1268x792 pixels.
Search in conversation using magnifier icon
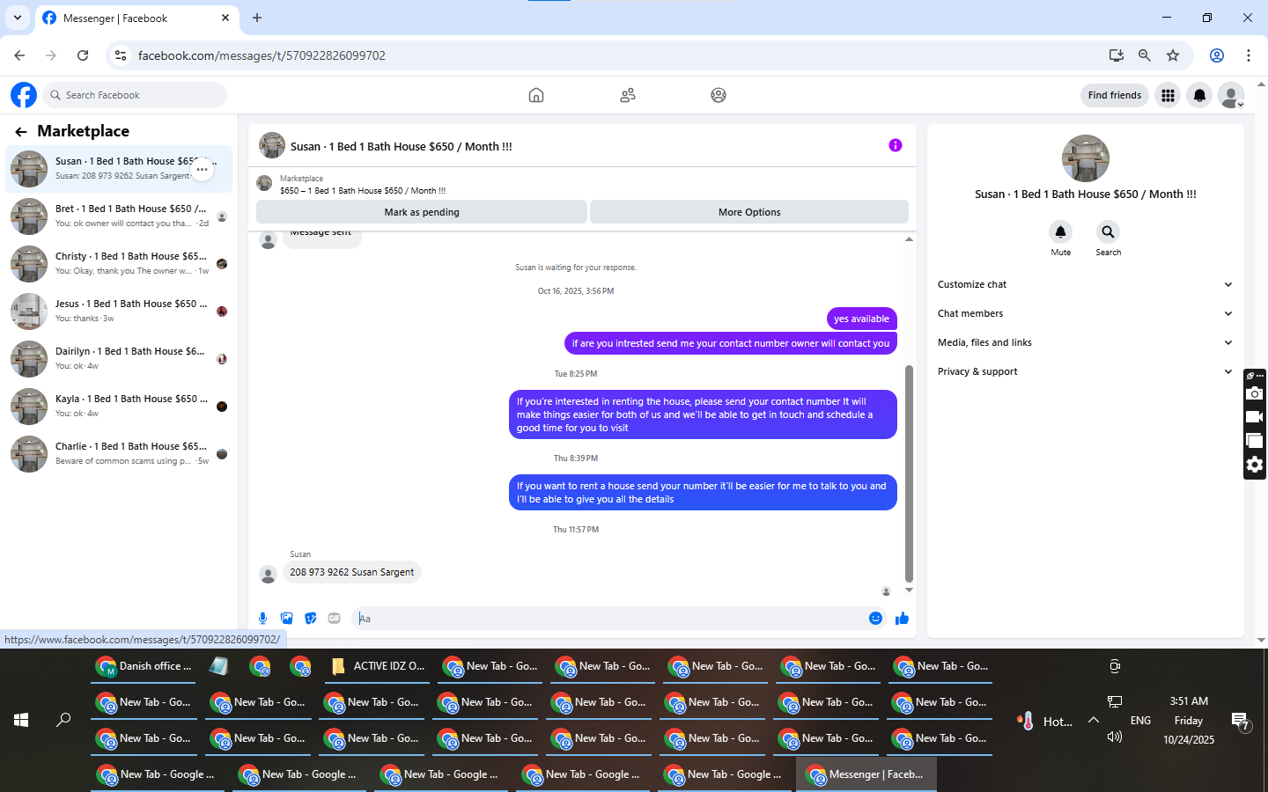(x=1108, y=231)
